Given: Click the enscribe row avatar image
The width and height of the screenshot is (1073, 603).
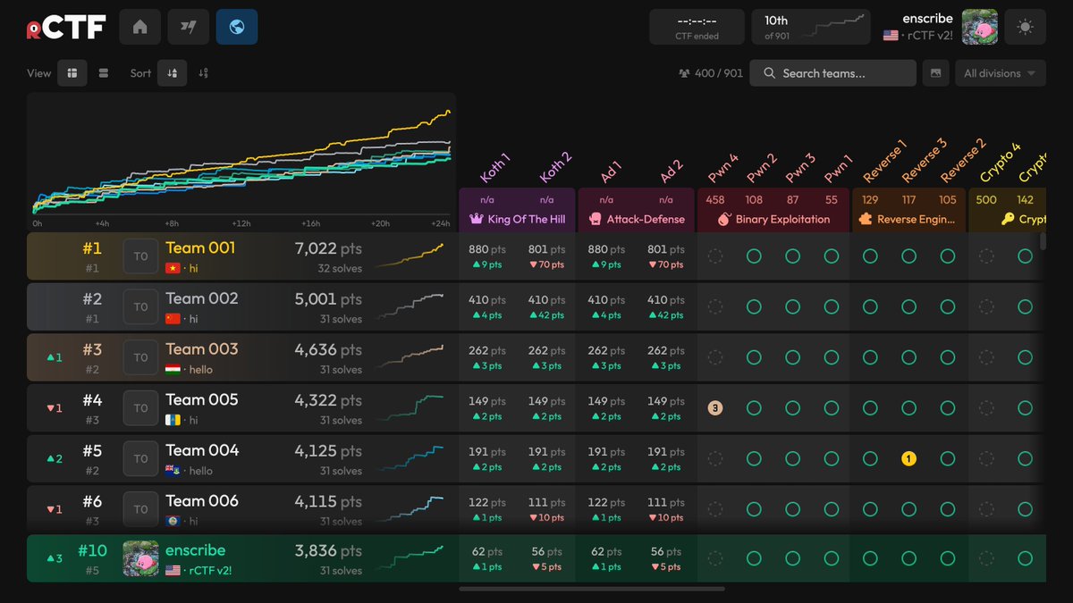Looking at the screenshot, I should (x=140, y=558).
